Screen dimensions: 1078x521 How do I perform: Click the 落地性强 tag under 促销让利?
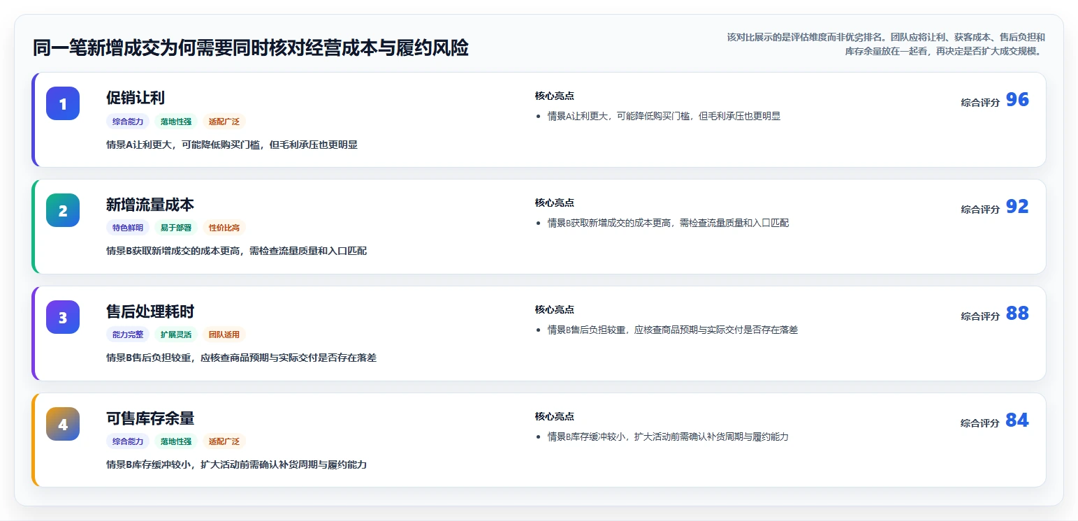point(176,122)
